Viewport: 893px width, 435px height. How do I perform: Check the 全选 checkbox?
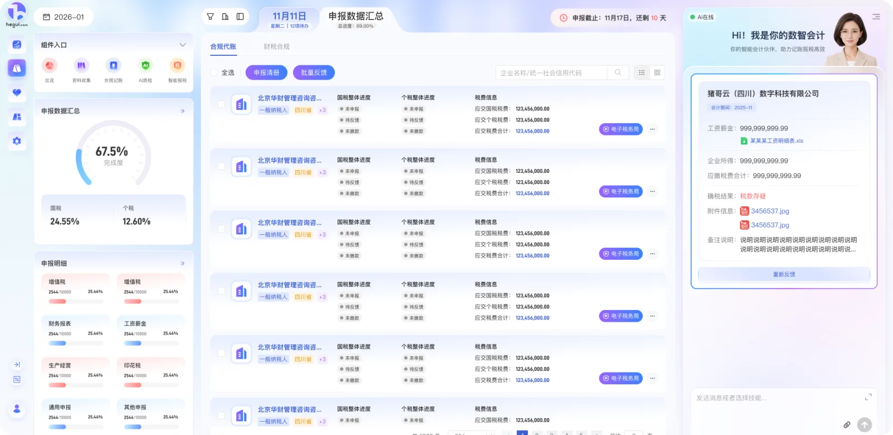pyautogui.click(x=214, y=72)
